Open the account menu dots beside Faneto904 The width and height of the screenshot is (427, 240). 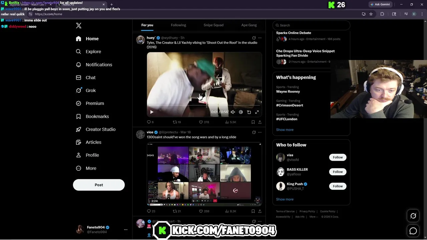(126, 230)
